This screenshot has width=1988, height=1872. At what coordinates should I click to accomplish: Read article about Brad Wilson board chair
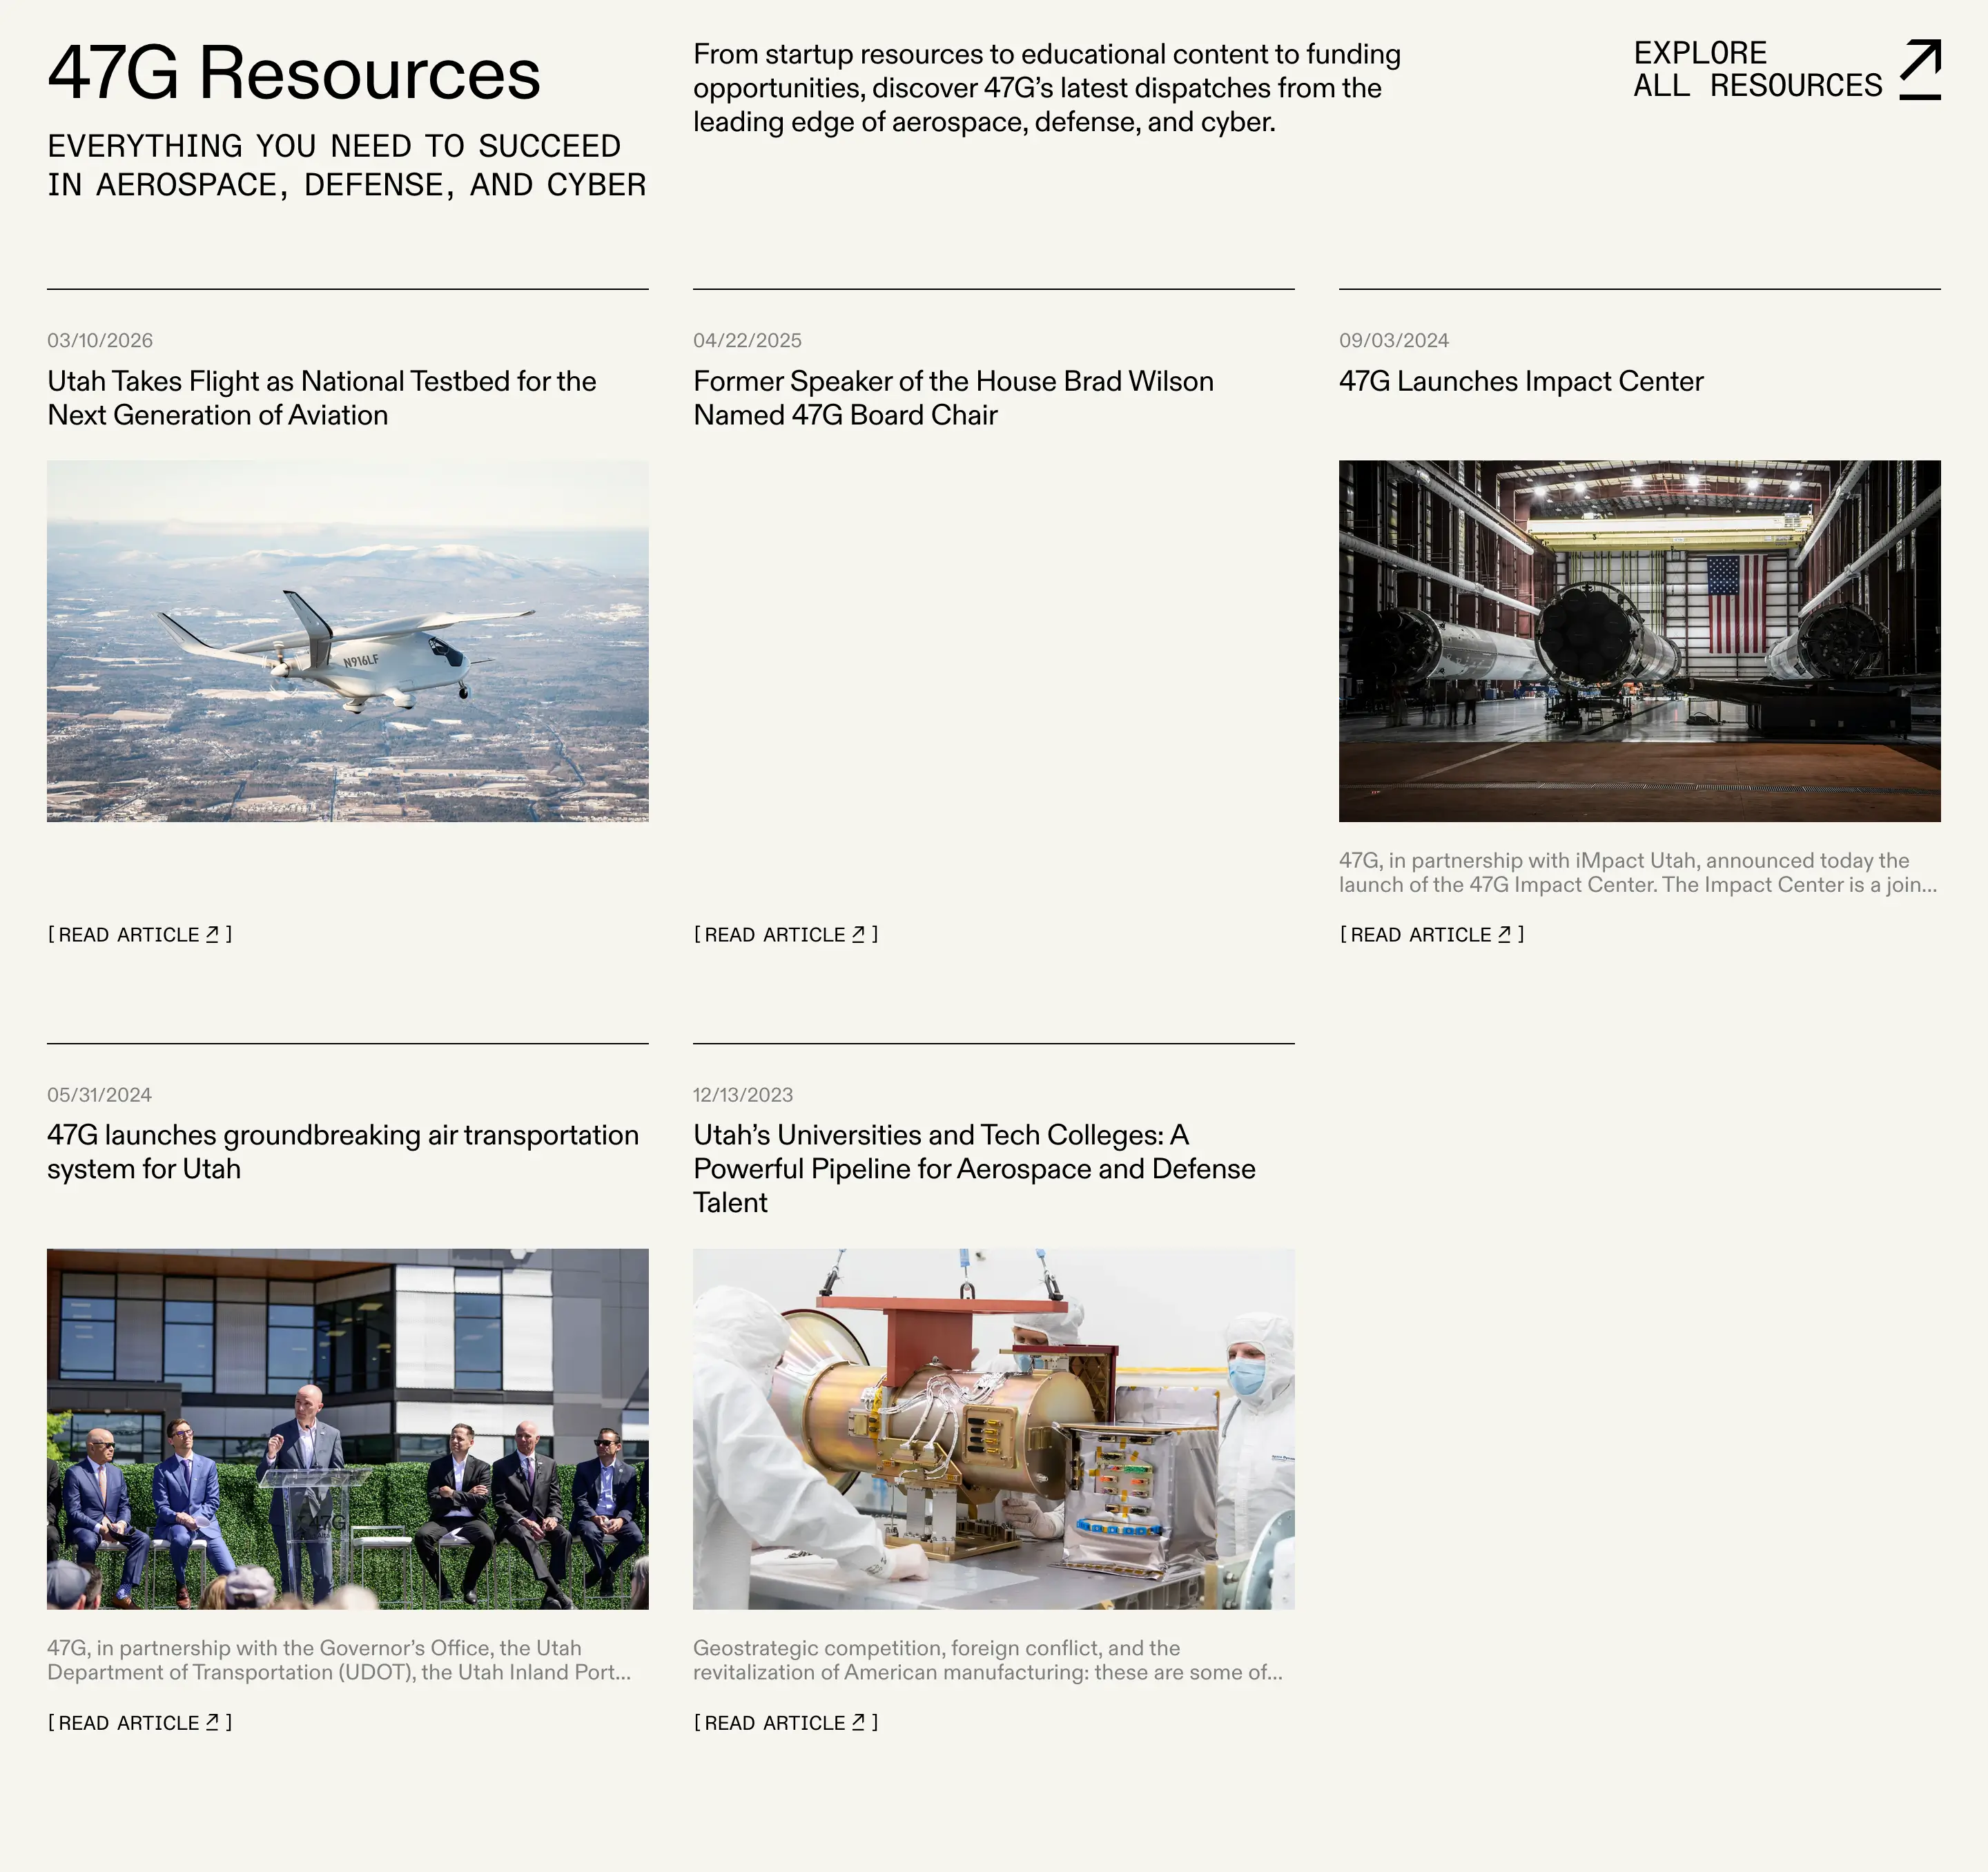coord(785,934)
